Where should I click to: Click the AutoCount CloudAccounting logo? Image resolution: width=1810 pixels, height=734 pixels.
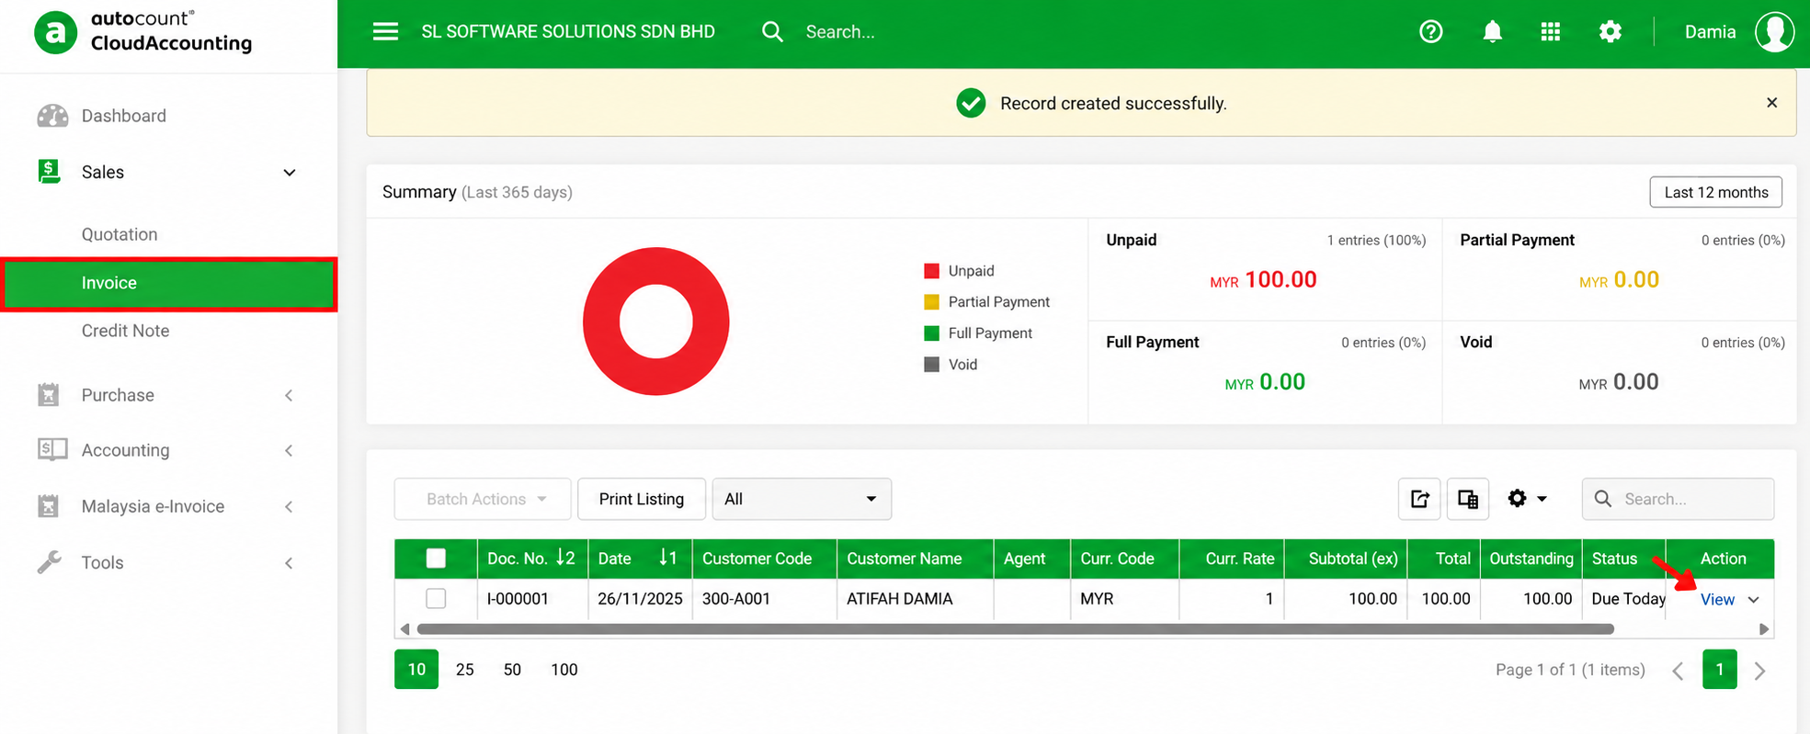click(x=143, y=32)
